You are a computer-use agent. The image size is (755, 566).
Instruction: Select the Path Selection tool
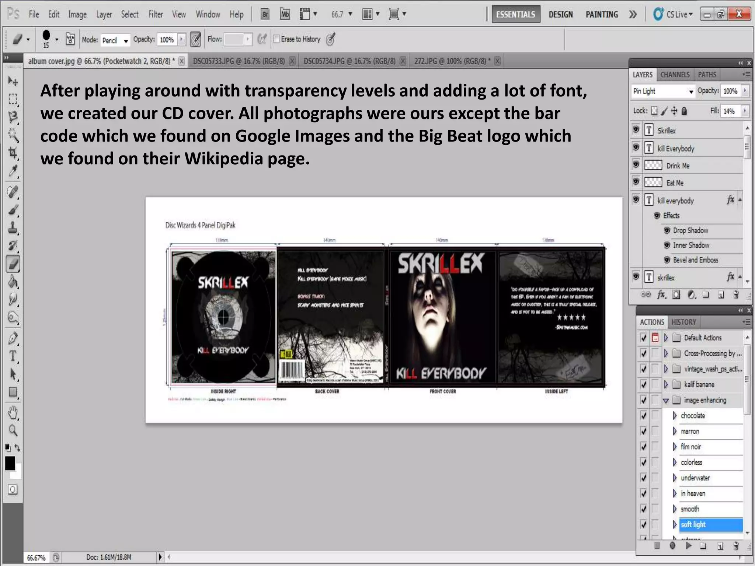tap(13, 374)
